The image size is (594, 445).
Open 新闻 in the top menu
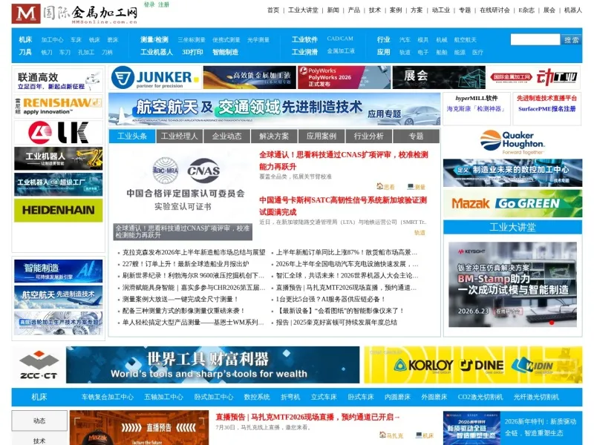(333, 10)
